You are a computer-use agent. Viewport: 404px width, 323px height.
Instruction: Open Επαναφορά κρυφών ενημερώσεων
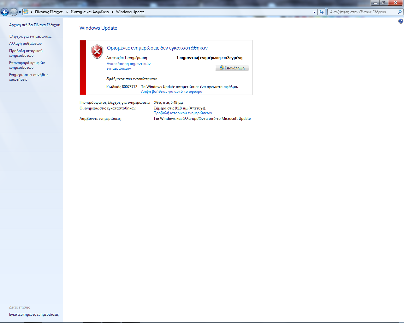(x=27, y=65)
